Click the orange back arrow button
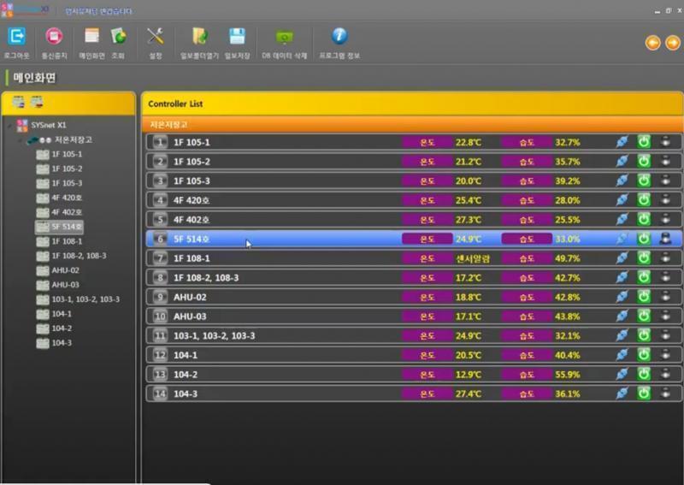The height and width of the screenshot is (485, 684). pos(652,43)
